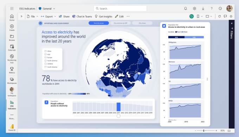This screenshot has width=239, height=137.
Task: Check the Europe checkbox
Action: point(45,58)
